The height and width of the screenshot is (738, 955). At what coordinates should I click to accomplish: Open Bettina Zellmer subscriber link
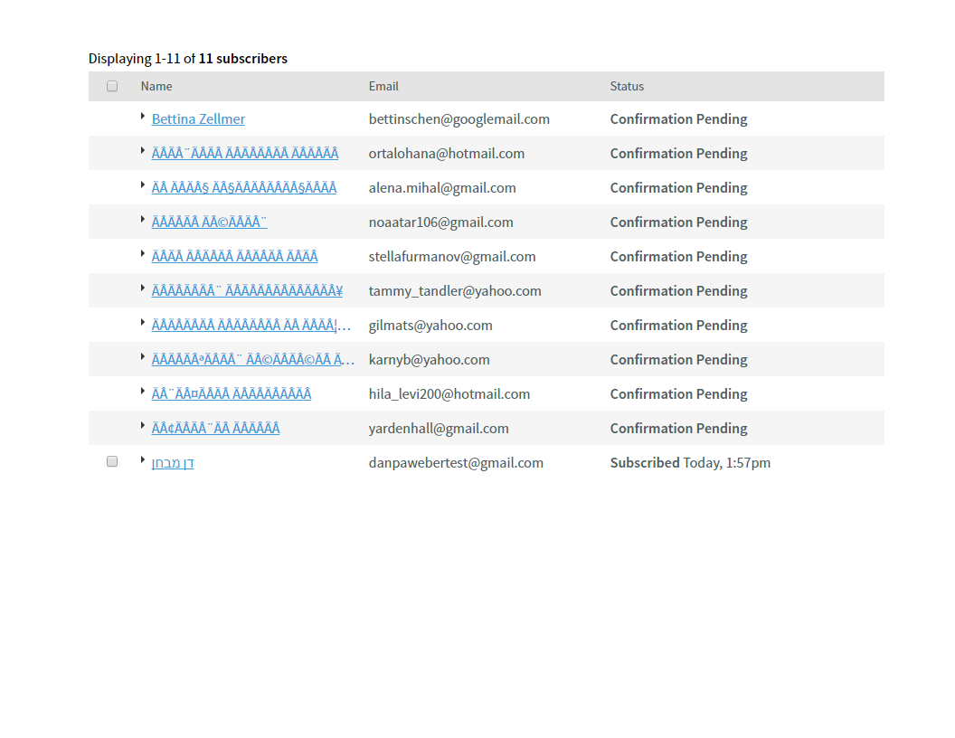pyautogui.click(x=198, y=119)
